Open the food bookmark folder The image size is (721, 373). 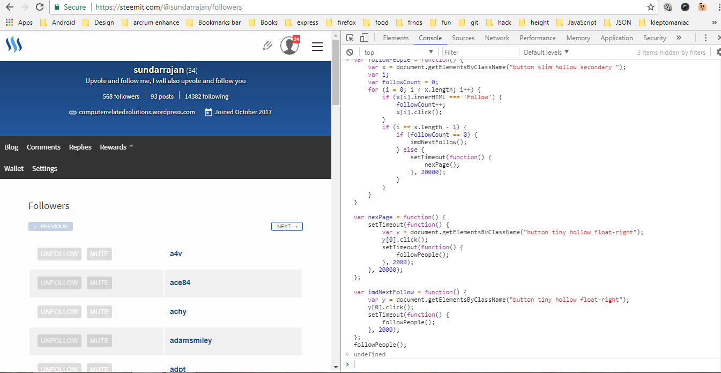coord(376,23)
